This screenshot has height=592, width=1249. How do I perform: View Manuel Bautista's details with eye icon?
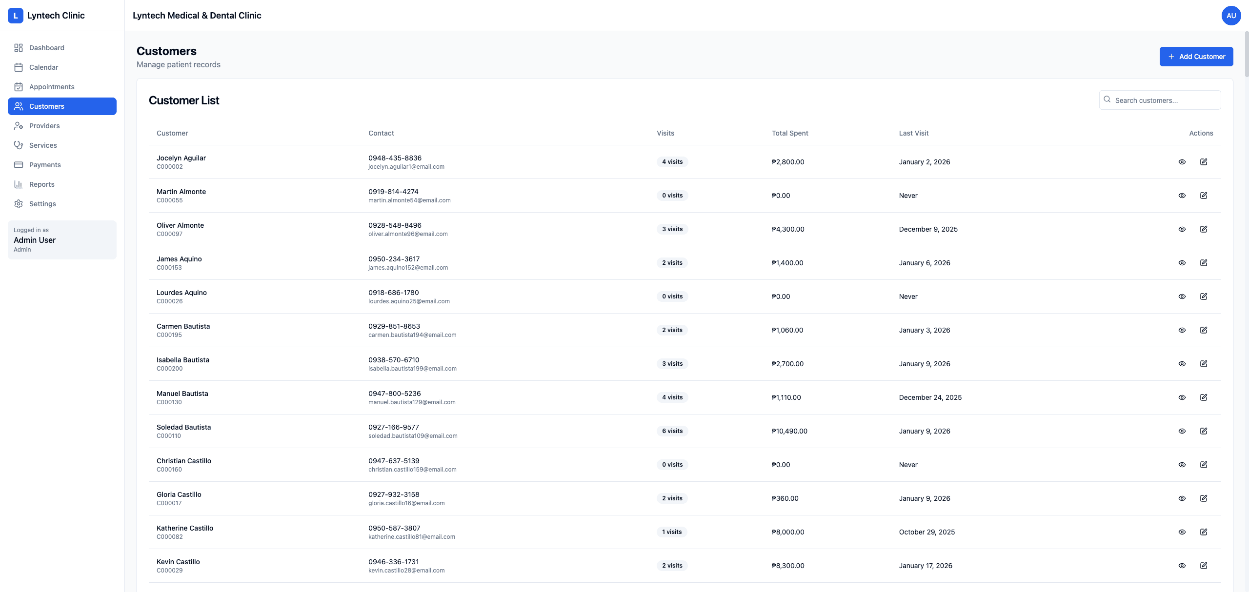(1182, 397)
